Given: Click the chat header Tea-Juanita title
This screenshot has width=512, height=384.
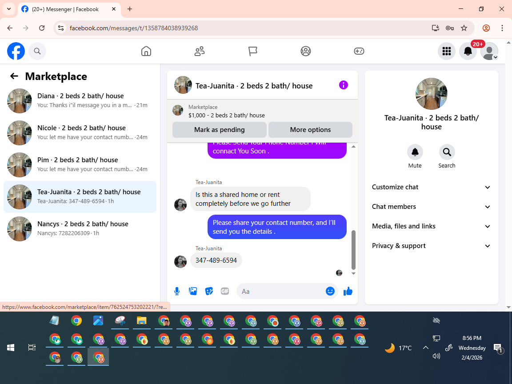Looking at the screenshot, I should pos(254,86).
